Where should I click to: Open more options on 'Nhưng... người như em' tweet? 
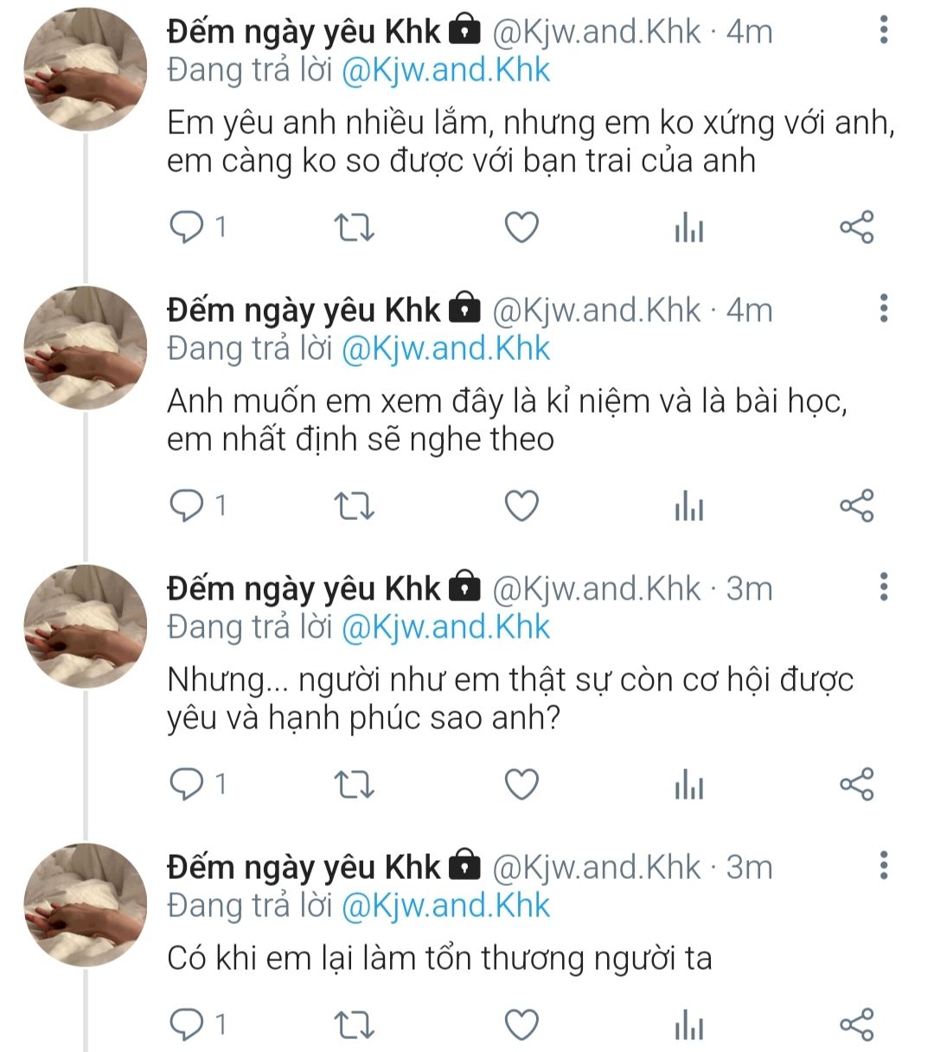click(x=883, y=587)
